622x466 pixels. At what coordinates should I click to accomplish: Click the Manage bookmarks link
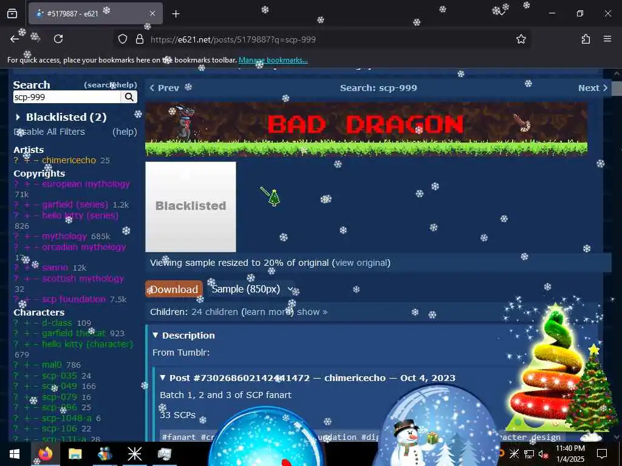coord(273,60)
